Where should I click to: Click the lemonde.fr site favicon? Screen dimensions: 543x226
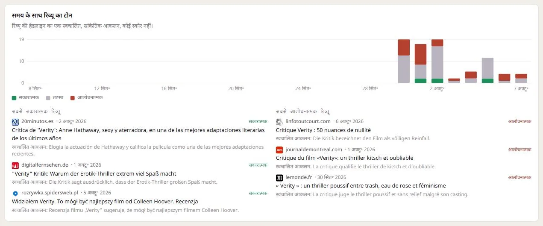[x=279, y=177]
